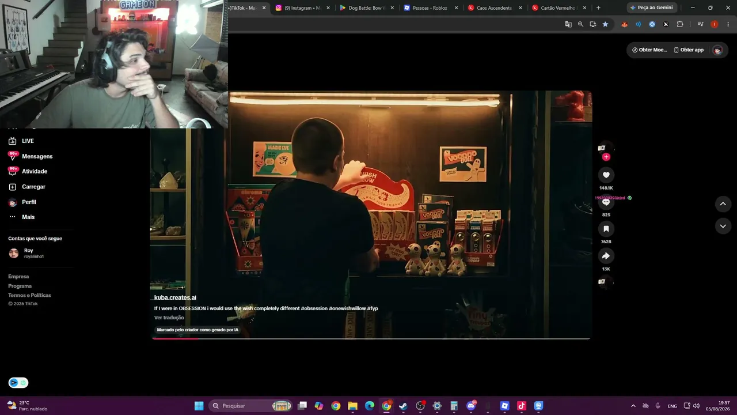Seek within the video progress bar
737x415 pixels.
tap(371, 338)
